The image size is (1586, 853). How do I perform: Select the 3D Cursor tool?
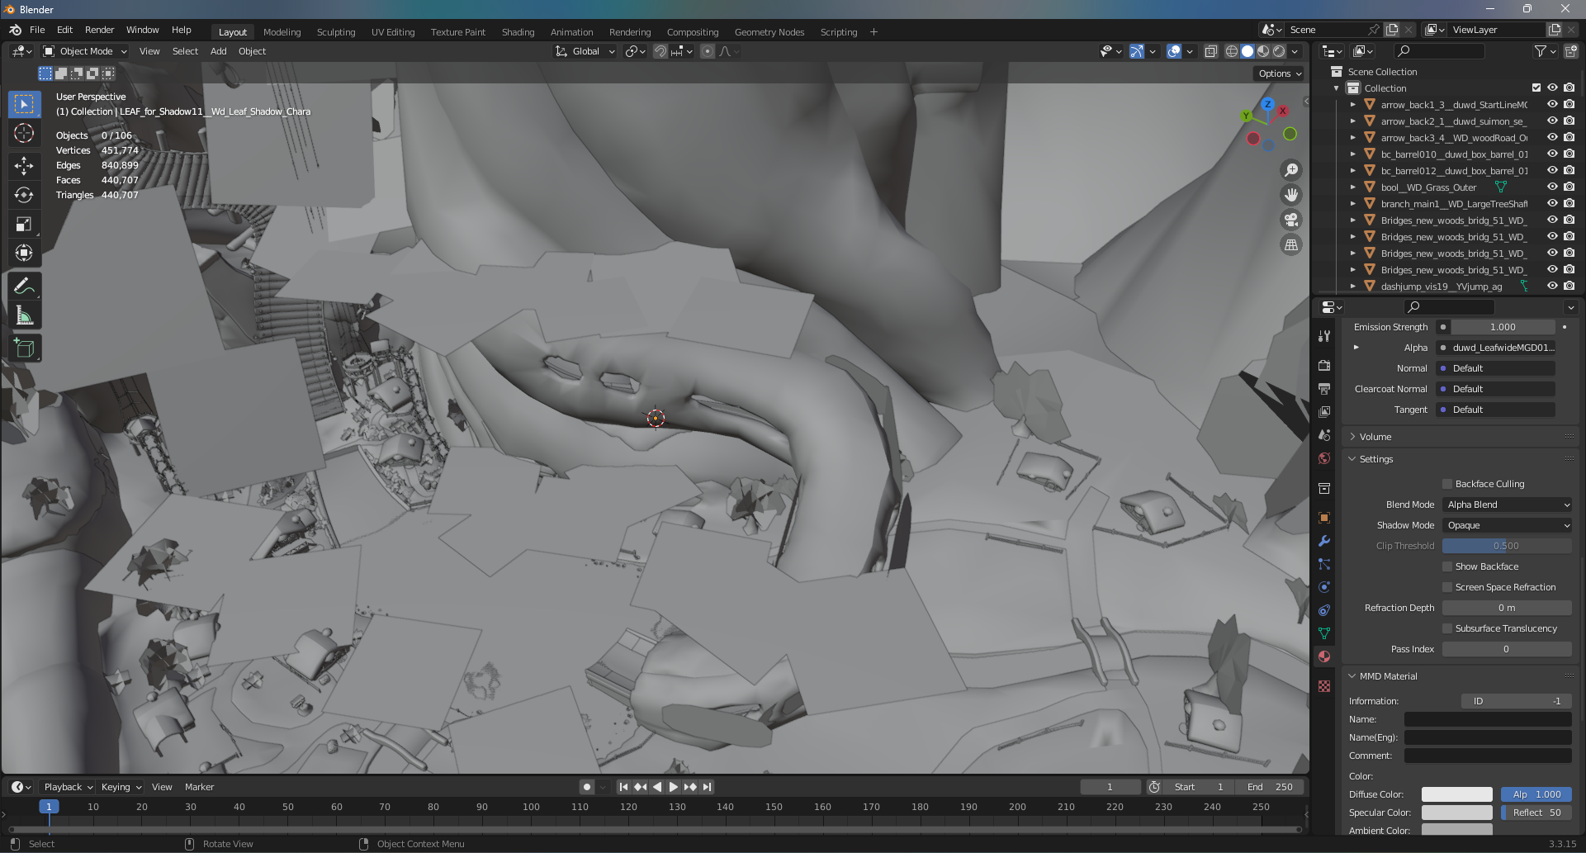(x=24, y=133)
